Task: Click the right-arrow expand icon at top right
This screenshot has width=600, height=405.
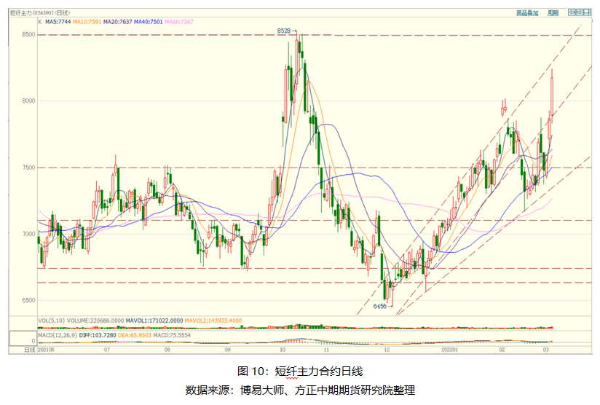Action: coord(580,12)
